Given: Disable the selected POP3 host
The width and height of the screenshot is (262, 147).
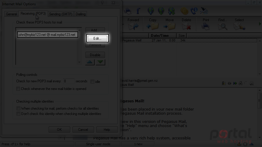Looking at the screenshot, I should click(95, 55).
